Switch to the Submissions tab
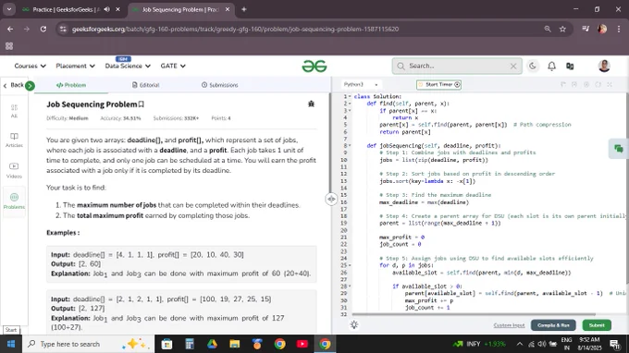Viewport: 629px width, 353px height. point(220,85)
